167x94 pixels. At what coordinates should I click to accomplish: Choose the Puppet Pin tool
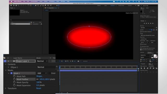pos(51,5)
